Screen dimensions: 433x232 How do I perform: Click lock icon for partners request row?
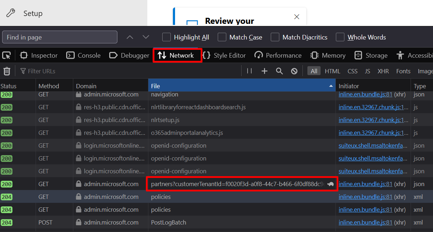click(78, 184)
